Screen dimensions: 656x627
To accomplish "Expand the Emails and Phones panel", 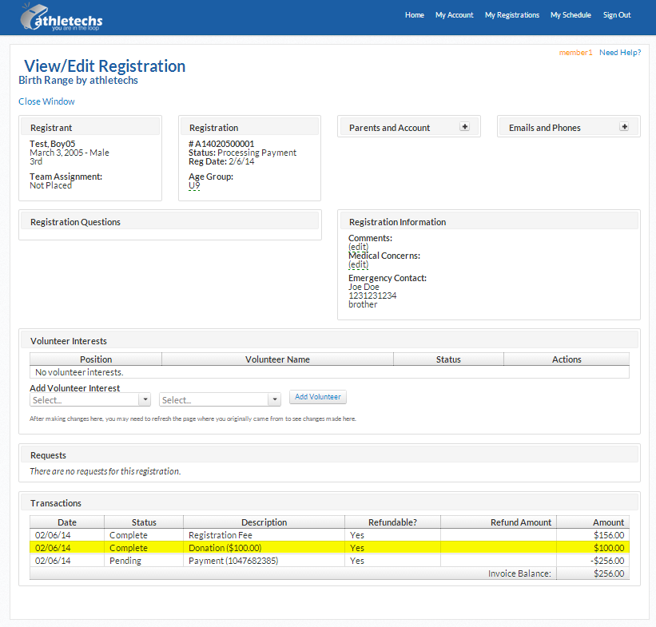I will pos(624,127).
